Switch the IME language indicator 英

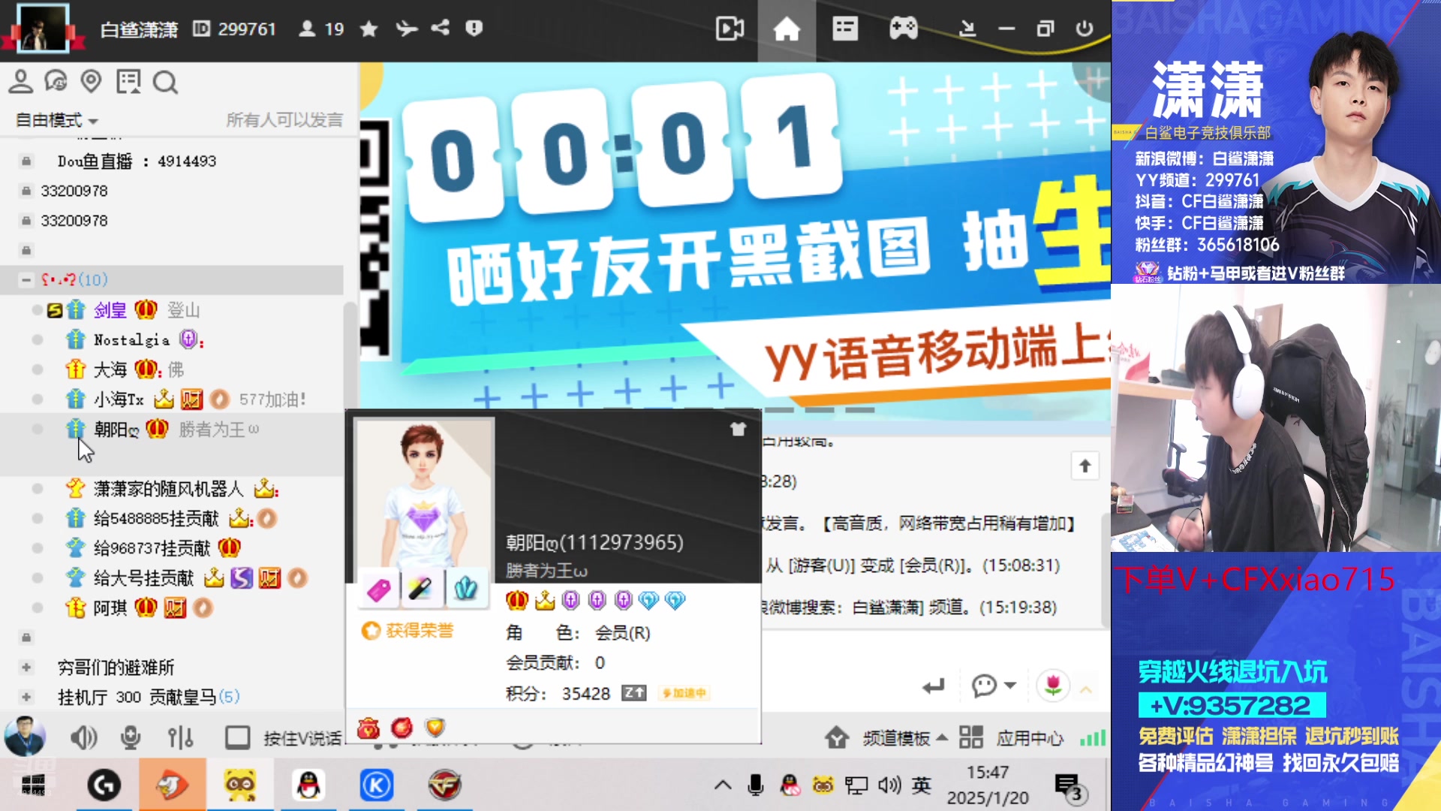coord(922,785)
